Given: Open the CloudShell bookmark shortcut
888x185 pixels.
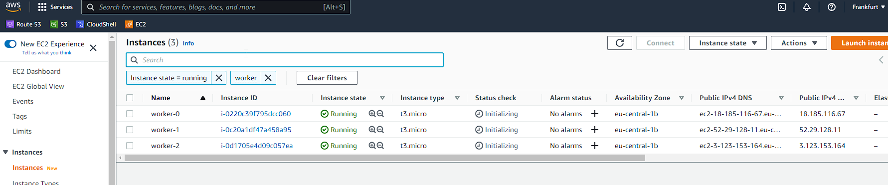Looking at the screenshot, I should tap(97, 24).
